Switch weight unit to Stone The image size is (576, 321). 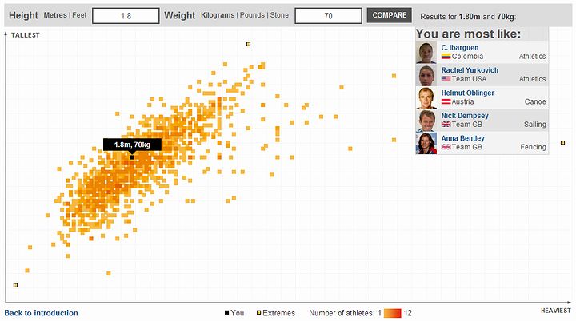tap(279, 16)
